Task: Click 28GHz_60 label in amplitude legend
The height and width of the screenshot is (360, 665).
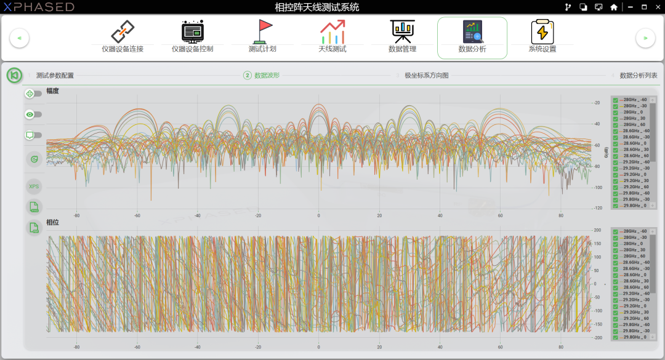Action: click(x=634, y=125)
